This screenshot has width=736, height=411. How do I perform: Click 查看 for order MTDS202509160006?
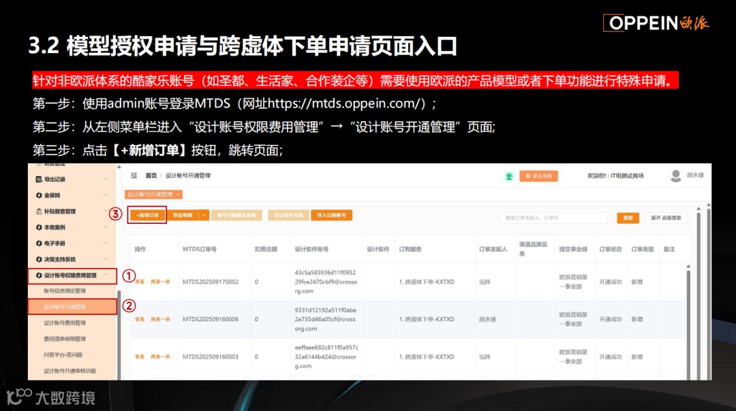point(140,319)
